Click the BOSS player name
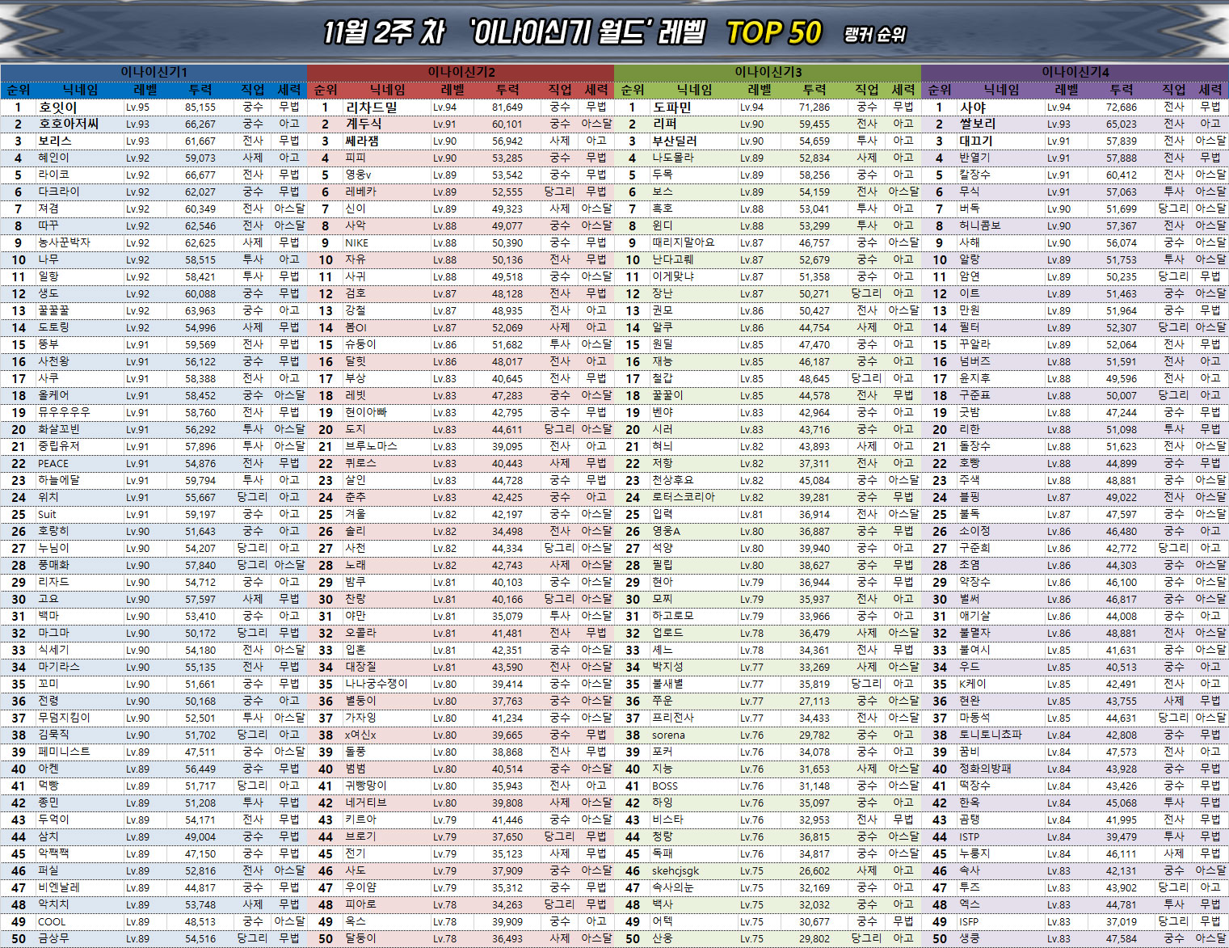1229x948 pixels. pyautogui.click(x=665, y=786)
